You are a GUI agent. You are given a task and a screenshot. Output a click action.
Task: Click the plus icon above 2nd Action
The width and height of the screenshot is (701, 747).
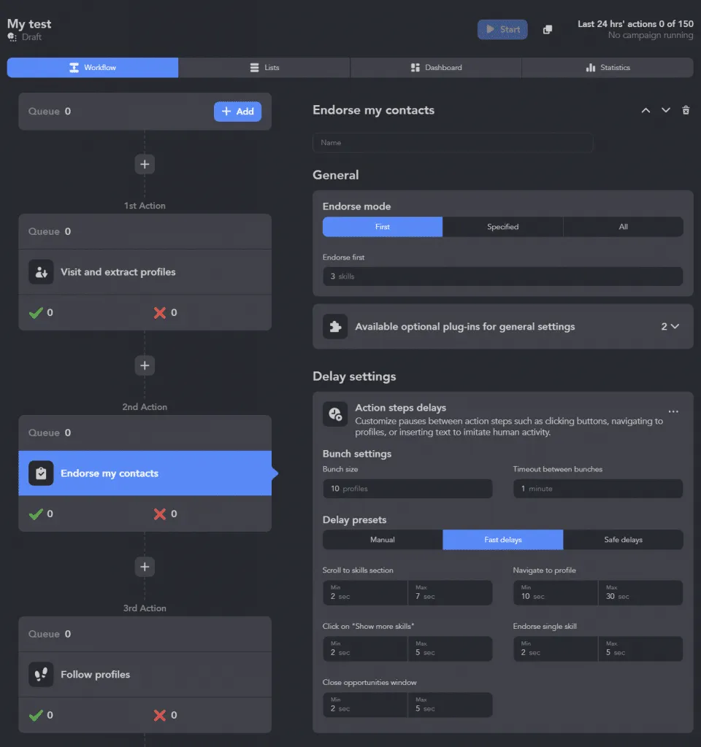coord(145,365)
